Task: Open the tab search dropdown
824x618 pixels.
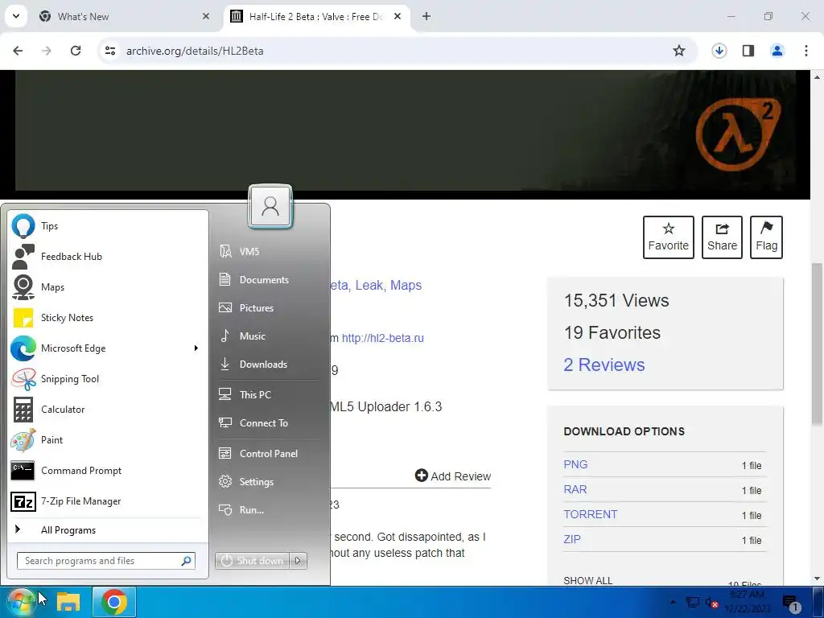Action: (x=16, y=16)
